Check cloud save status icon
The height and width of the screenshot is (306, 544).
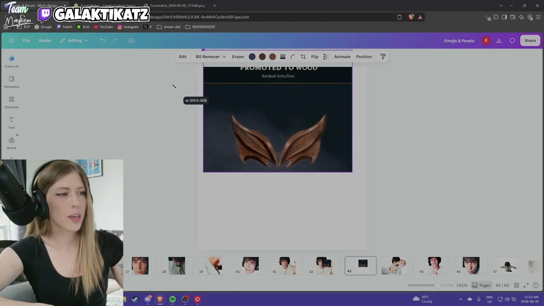131,40
